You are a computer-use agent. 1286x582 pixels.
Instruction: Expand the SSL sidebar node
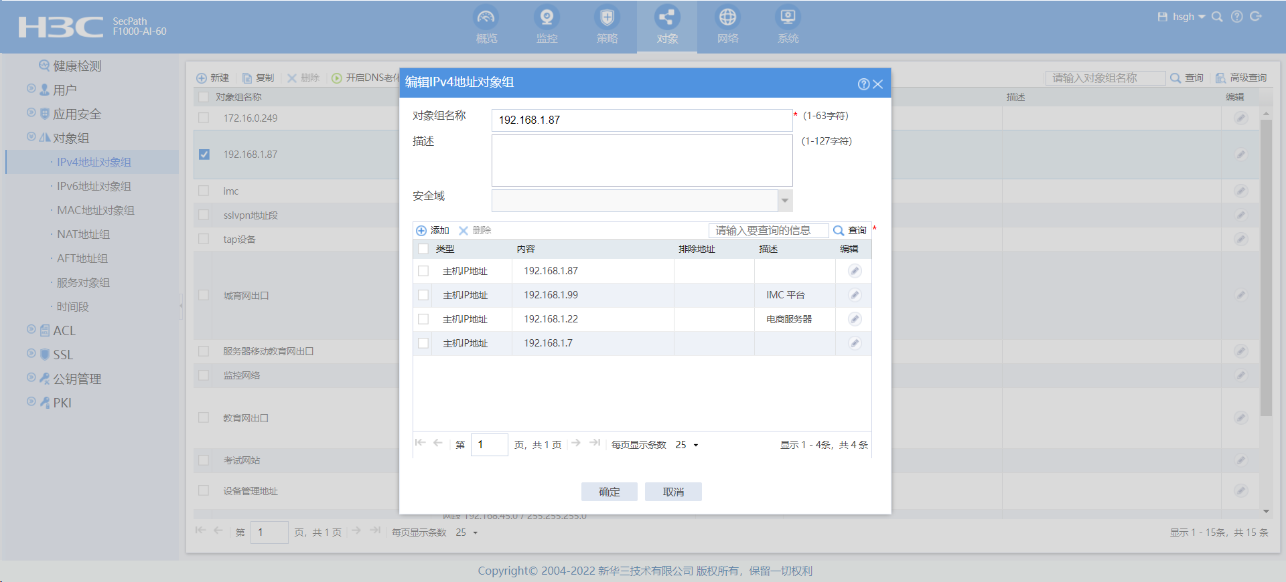(x=31, y=353)
